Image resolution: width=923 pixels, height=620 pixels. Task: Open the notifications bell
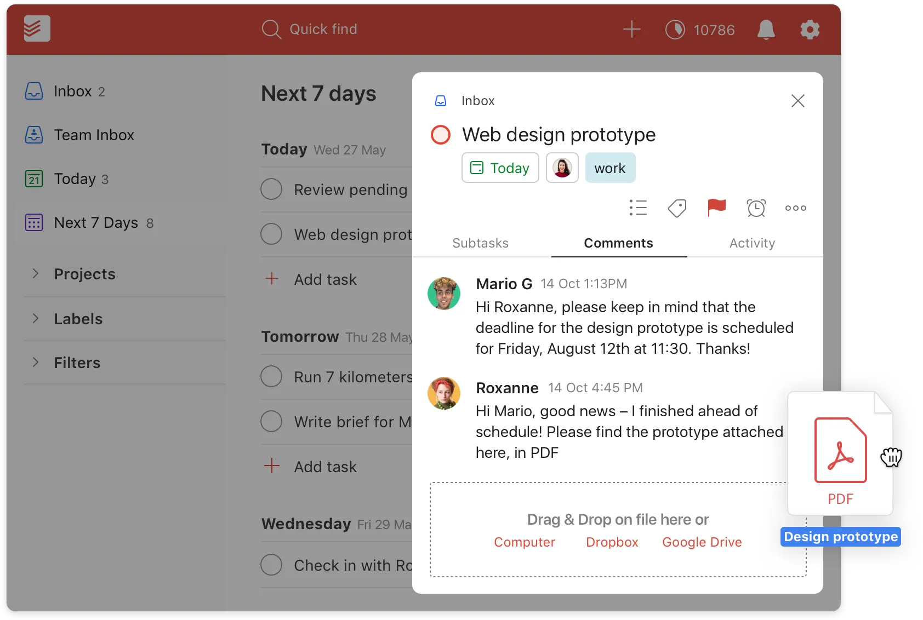click(x=766, y=30)
